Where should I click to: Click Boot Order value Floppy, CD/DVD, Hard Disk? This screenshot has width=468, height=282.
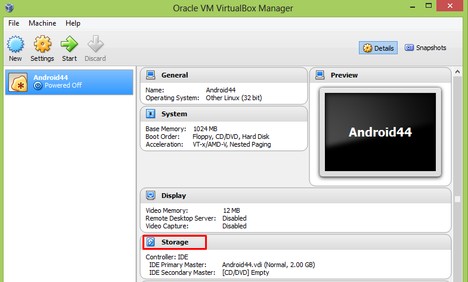click(x=231, y=137)
